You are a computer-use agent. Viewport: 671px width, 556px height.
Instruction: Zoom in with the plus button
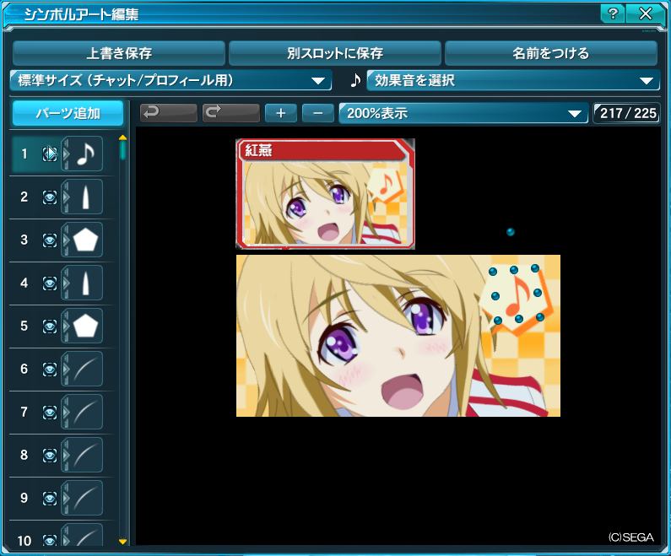281,113
